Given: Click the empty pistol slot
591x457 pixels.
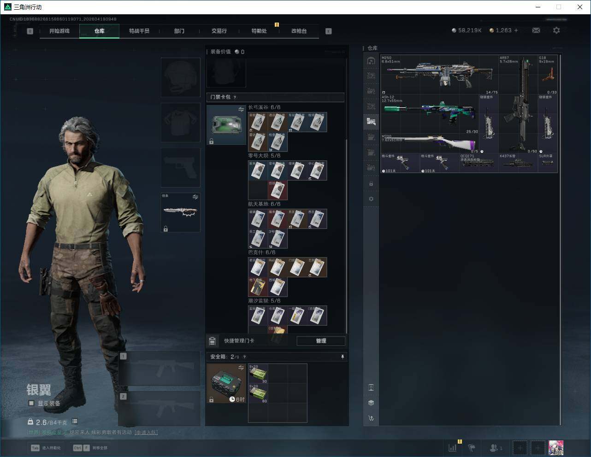Looking at the screenshot, I should (x=181, y=167).
